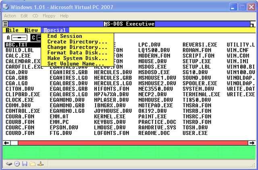
Task: Select CALC.EXE
Action: [18, 56]
